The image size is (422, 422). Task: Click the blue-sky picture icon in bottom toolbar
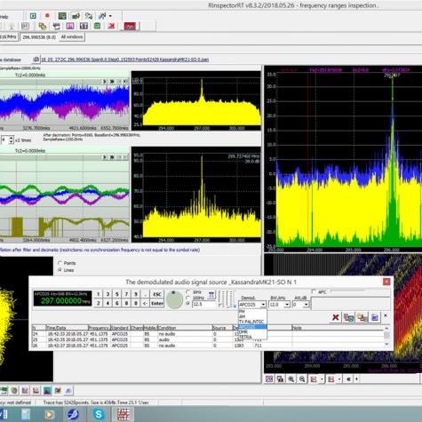(x=47, y=391)
